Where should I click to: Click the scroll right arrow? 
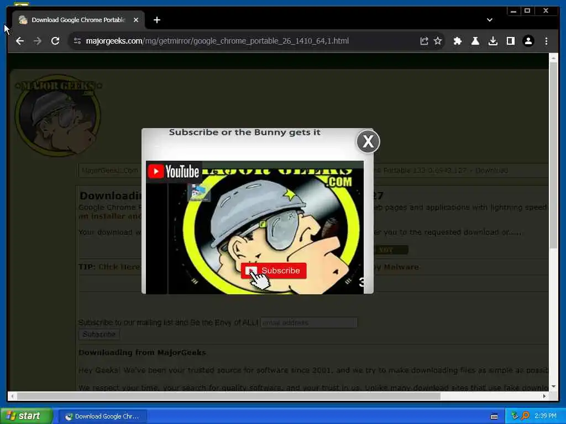click(544, 396)
